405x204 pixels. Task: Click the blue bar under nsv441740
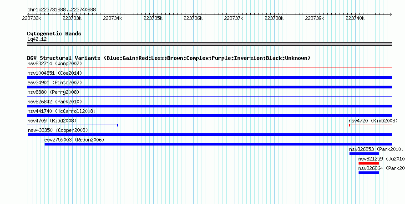209,116
